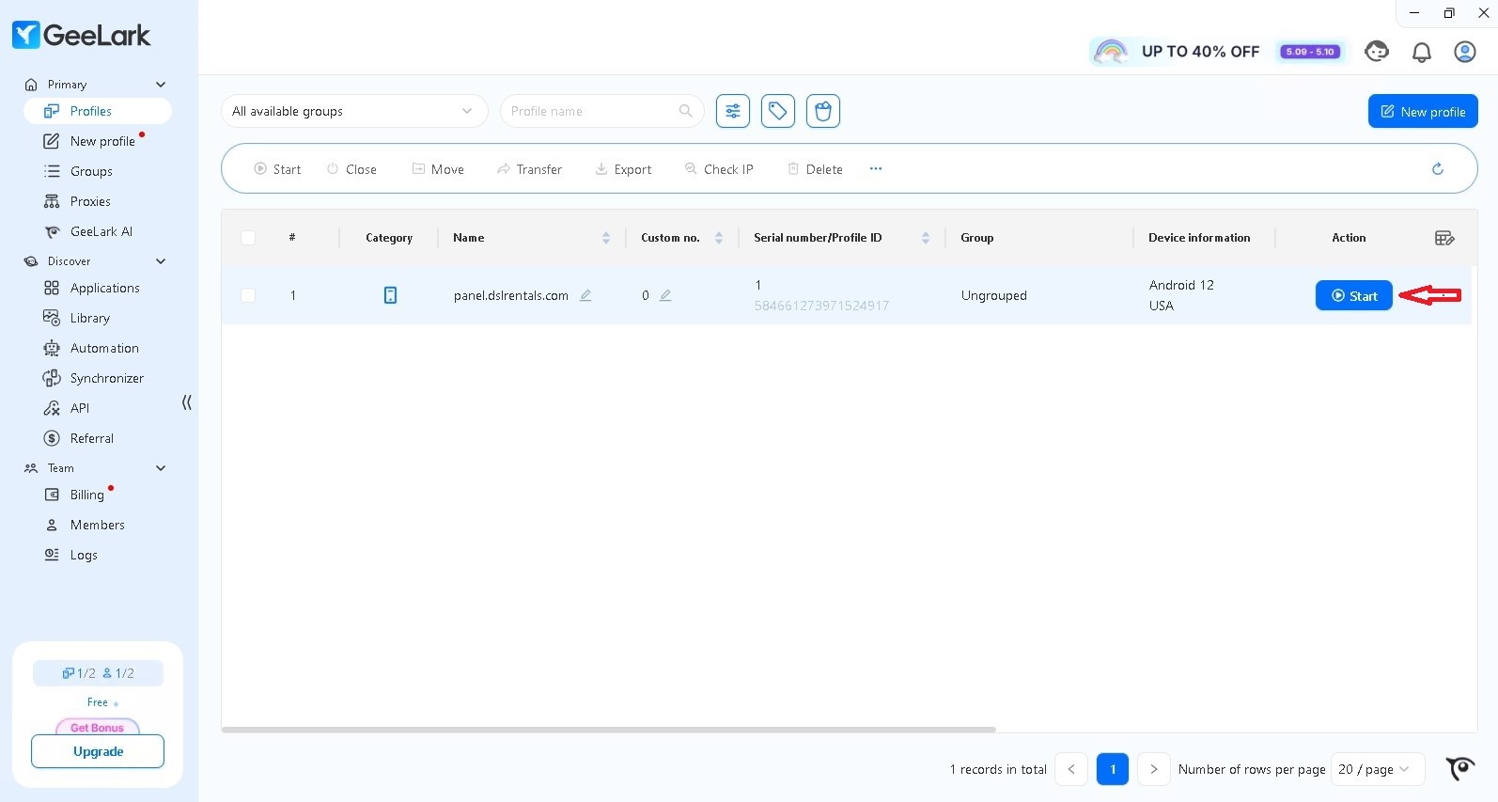
Task: Open the All available groups dropdown
Action: pyautogui.click(x=353, y=111)
